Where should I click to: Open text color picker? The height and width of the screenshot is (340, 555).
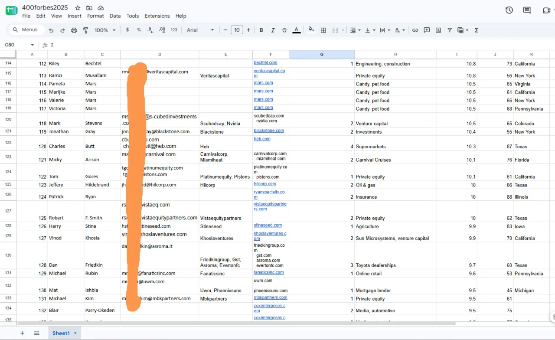(297, 30)
